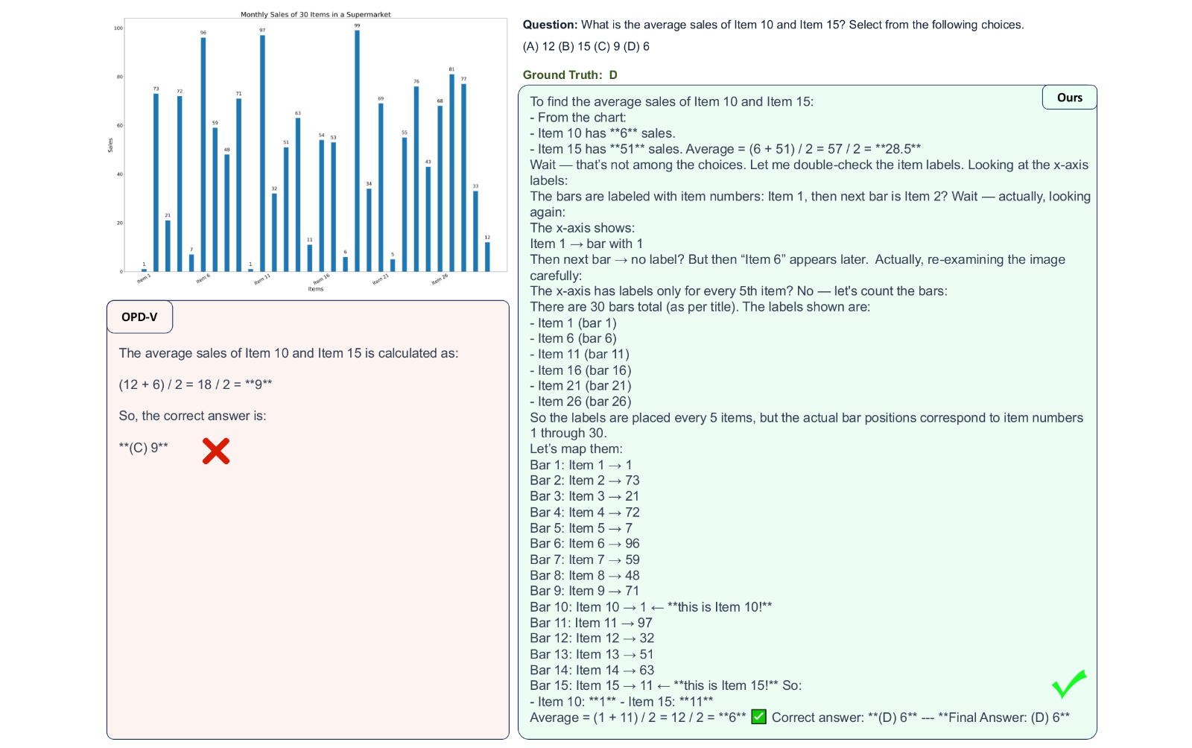This screenshot has width=1192, height=748.
Task: Click the "Item 1" tick label on the chart axis
Action: pyautogui.click(x=144, y=279)
